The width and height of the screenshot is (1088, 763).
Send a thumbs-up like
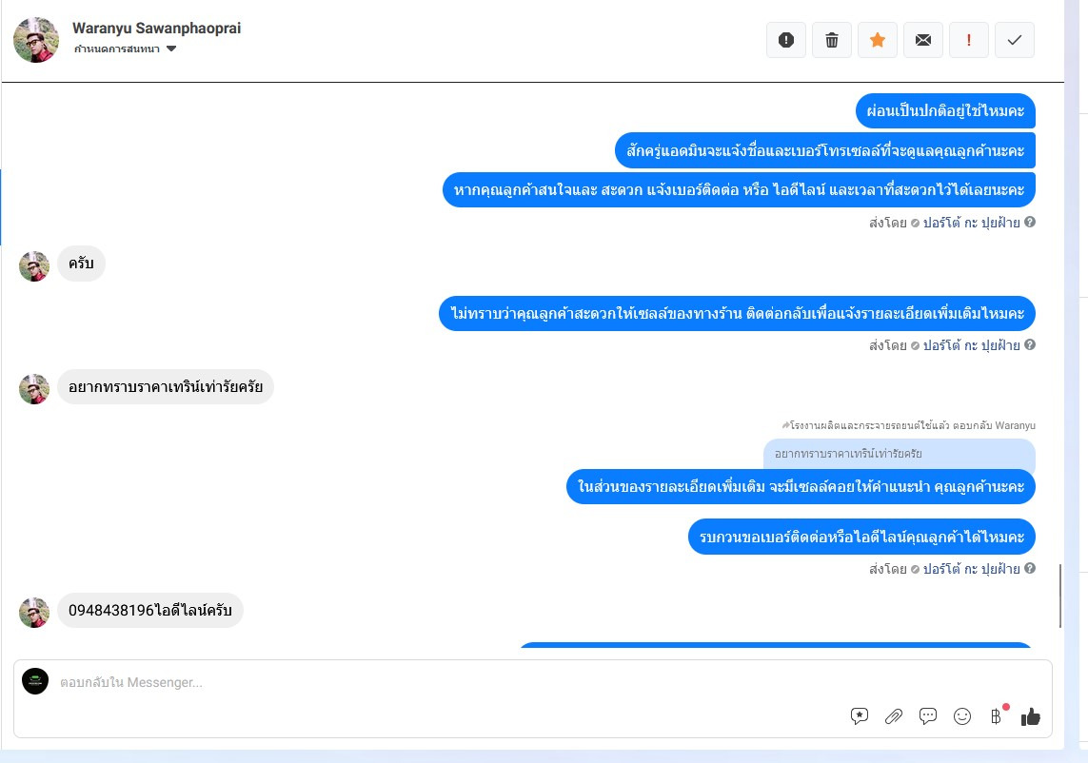(x=1030, y=716)
